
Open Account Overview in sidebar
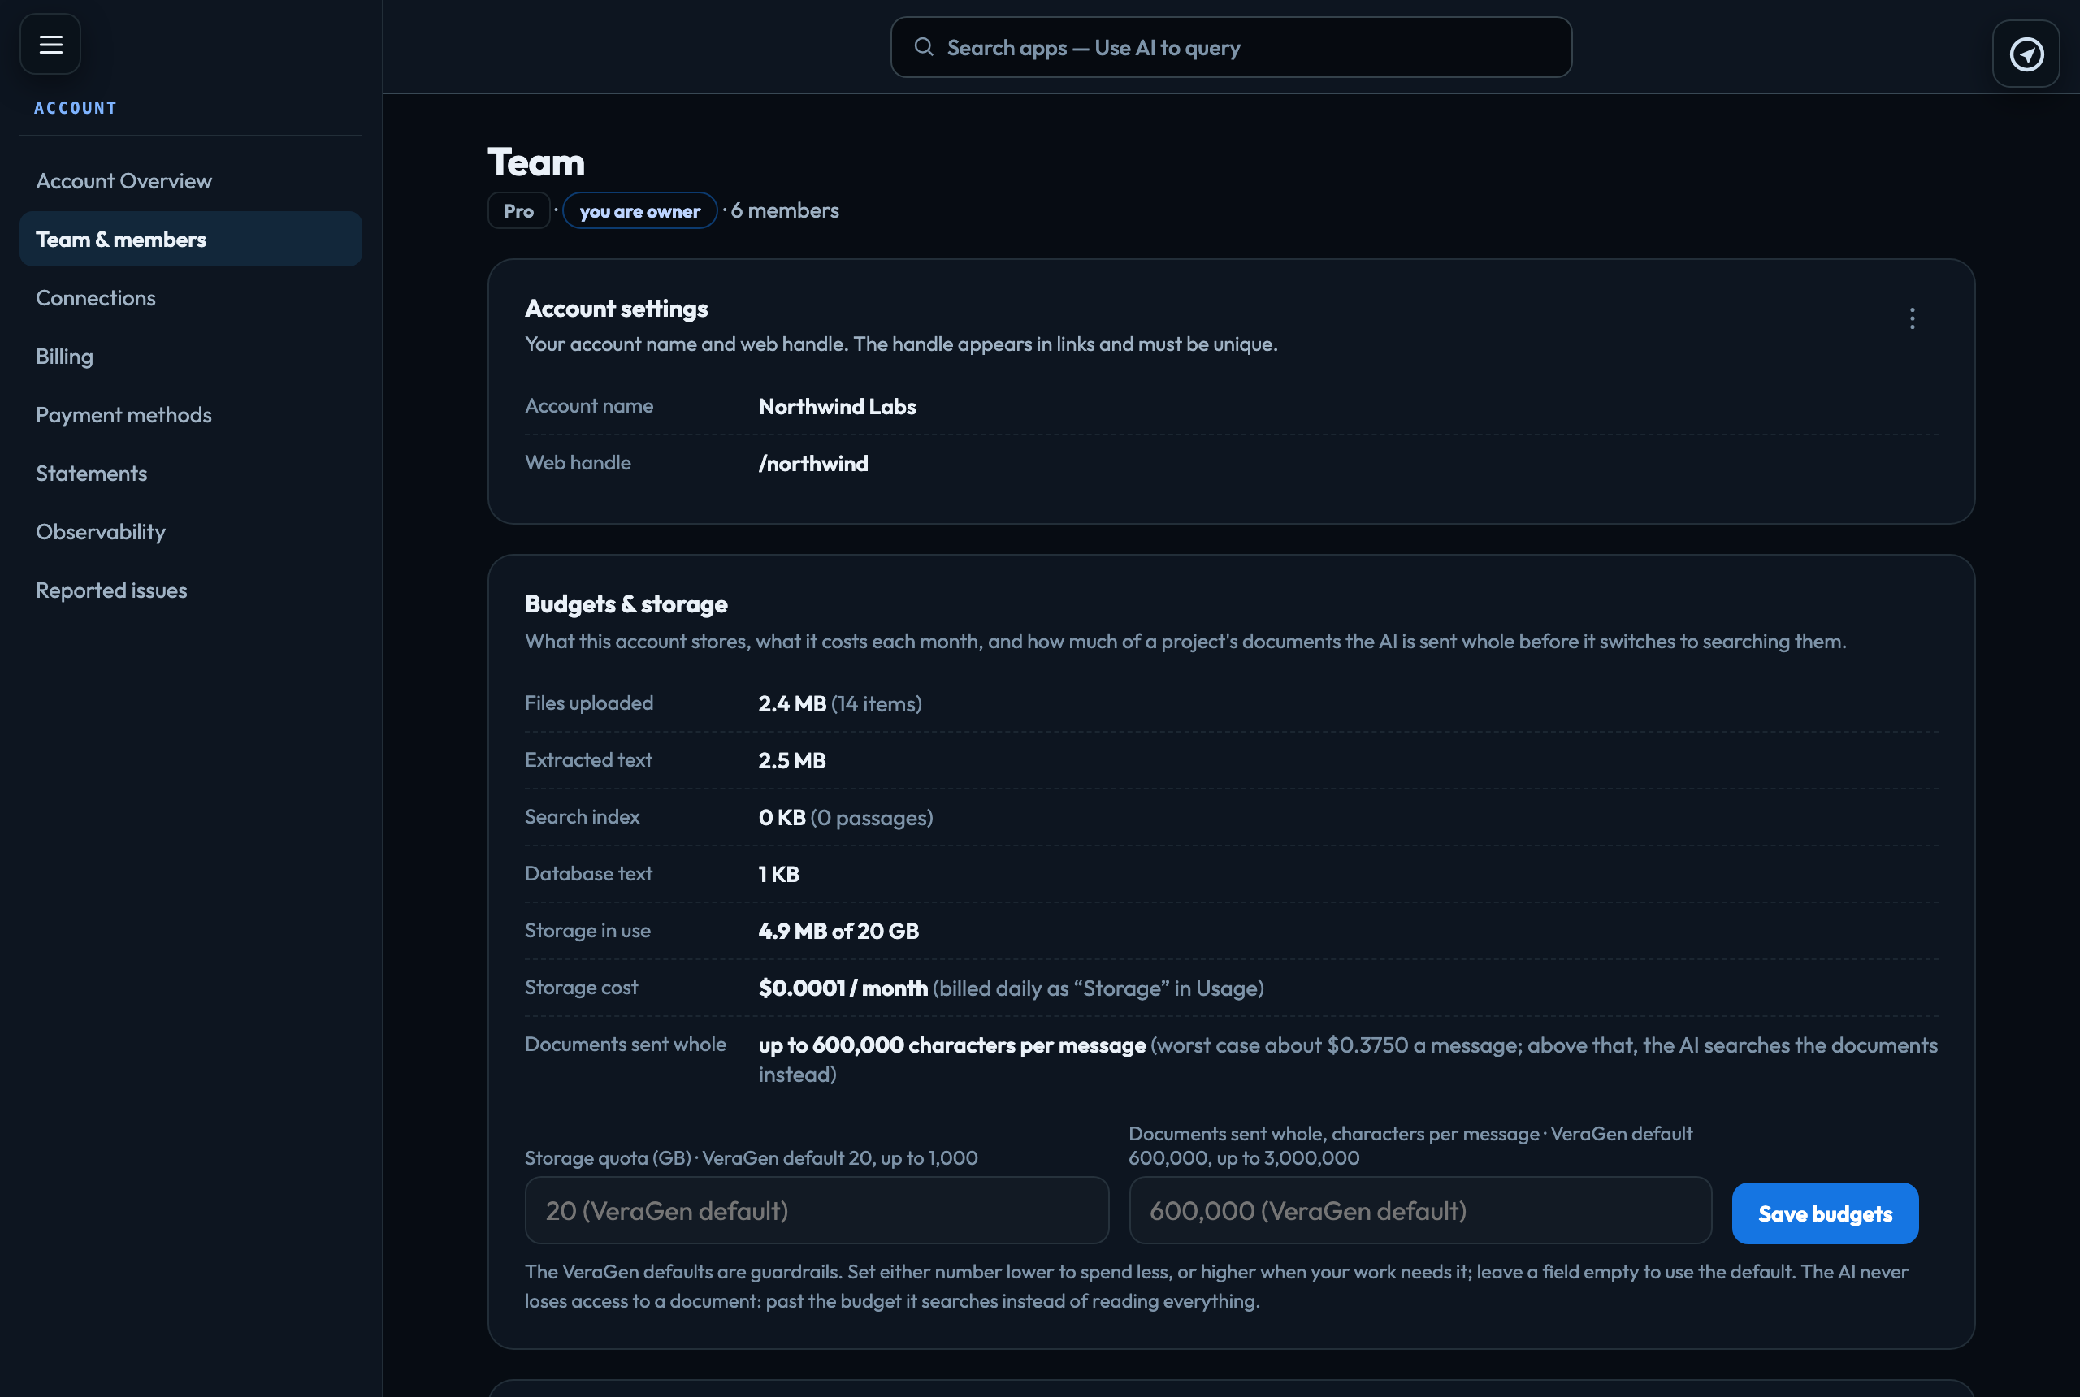191,181
